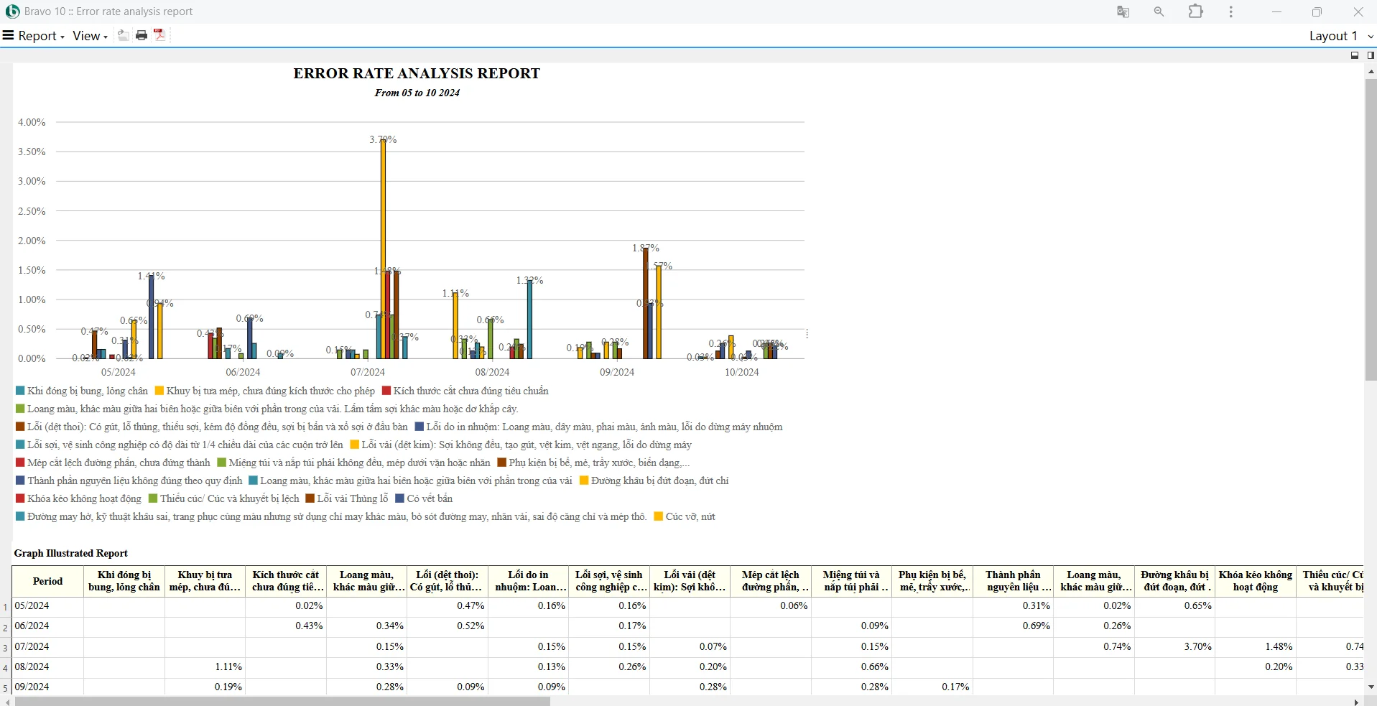The width and height of the screenshot is (1377, 706).
Task: Export the report to PDF
Action: coord(159,35)
